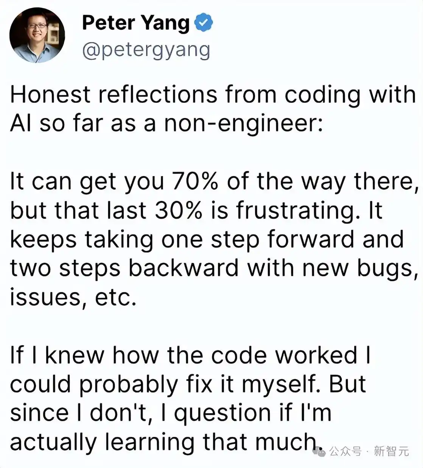Click the phrase "two steps backward"

coord(124,268)
